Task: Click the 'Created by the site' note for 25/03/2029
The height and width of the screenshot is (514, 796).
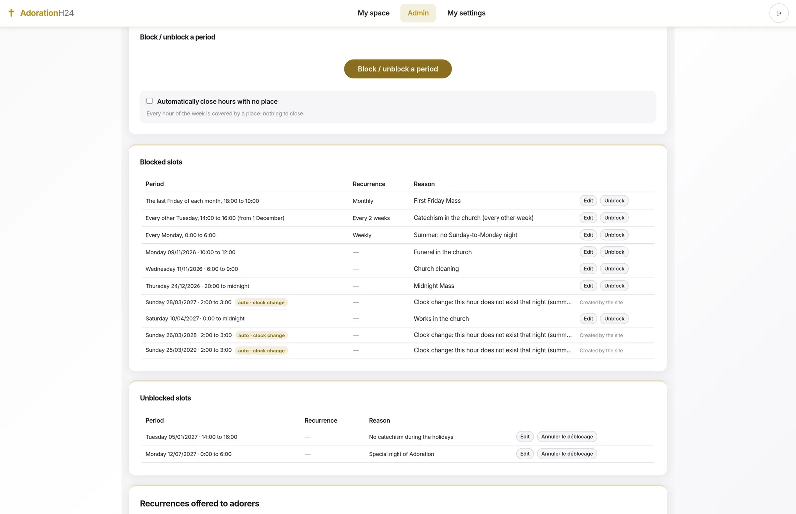Action: pyautogui.click(x=601, y=351)
